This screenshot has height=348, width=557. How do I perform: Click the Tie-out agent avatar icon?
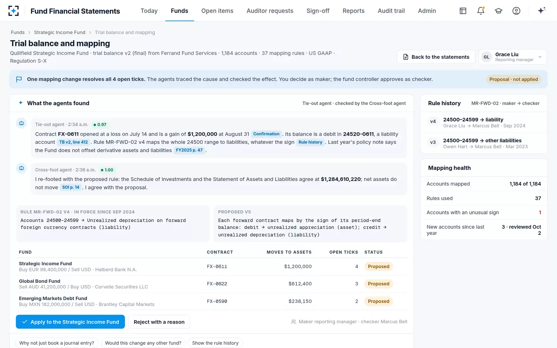(22, 123)
